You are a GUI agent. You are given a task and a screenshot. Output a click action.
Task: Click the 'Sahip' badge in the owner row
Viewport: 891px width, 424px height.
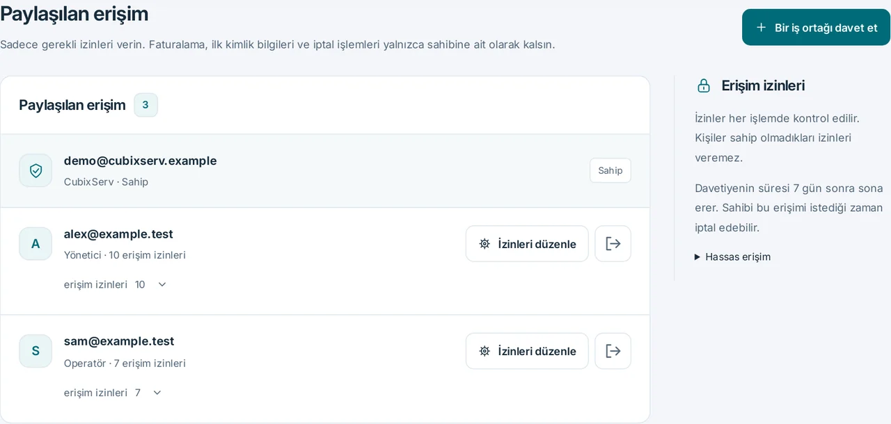pyautogui.click(x=610, y=170)
